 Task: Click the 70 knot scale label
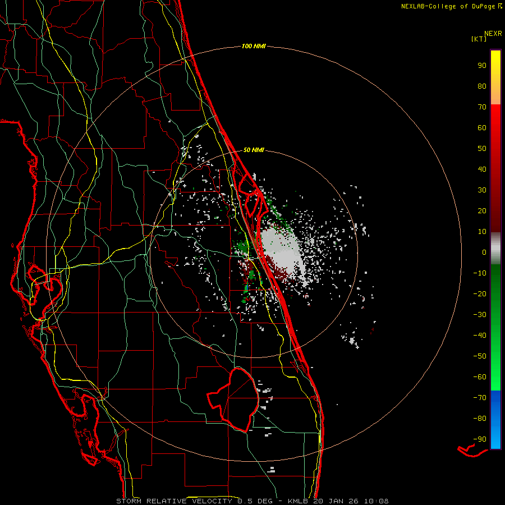(x=482, y=107)
